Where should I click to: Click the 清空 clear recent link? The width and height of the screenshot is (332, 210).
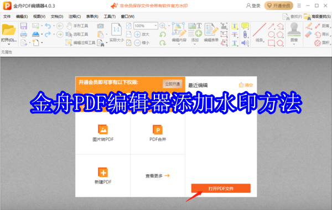click(x=246, y=85)
